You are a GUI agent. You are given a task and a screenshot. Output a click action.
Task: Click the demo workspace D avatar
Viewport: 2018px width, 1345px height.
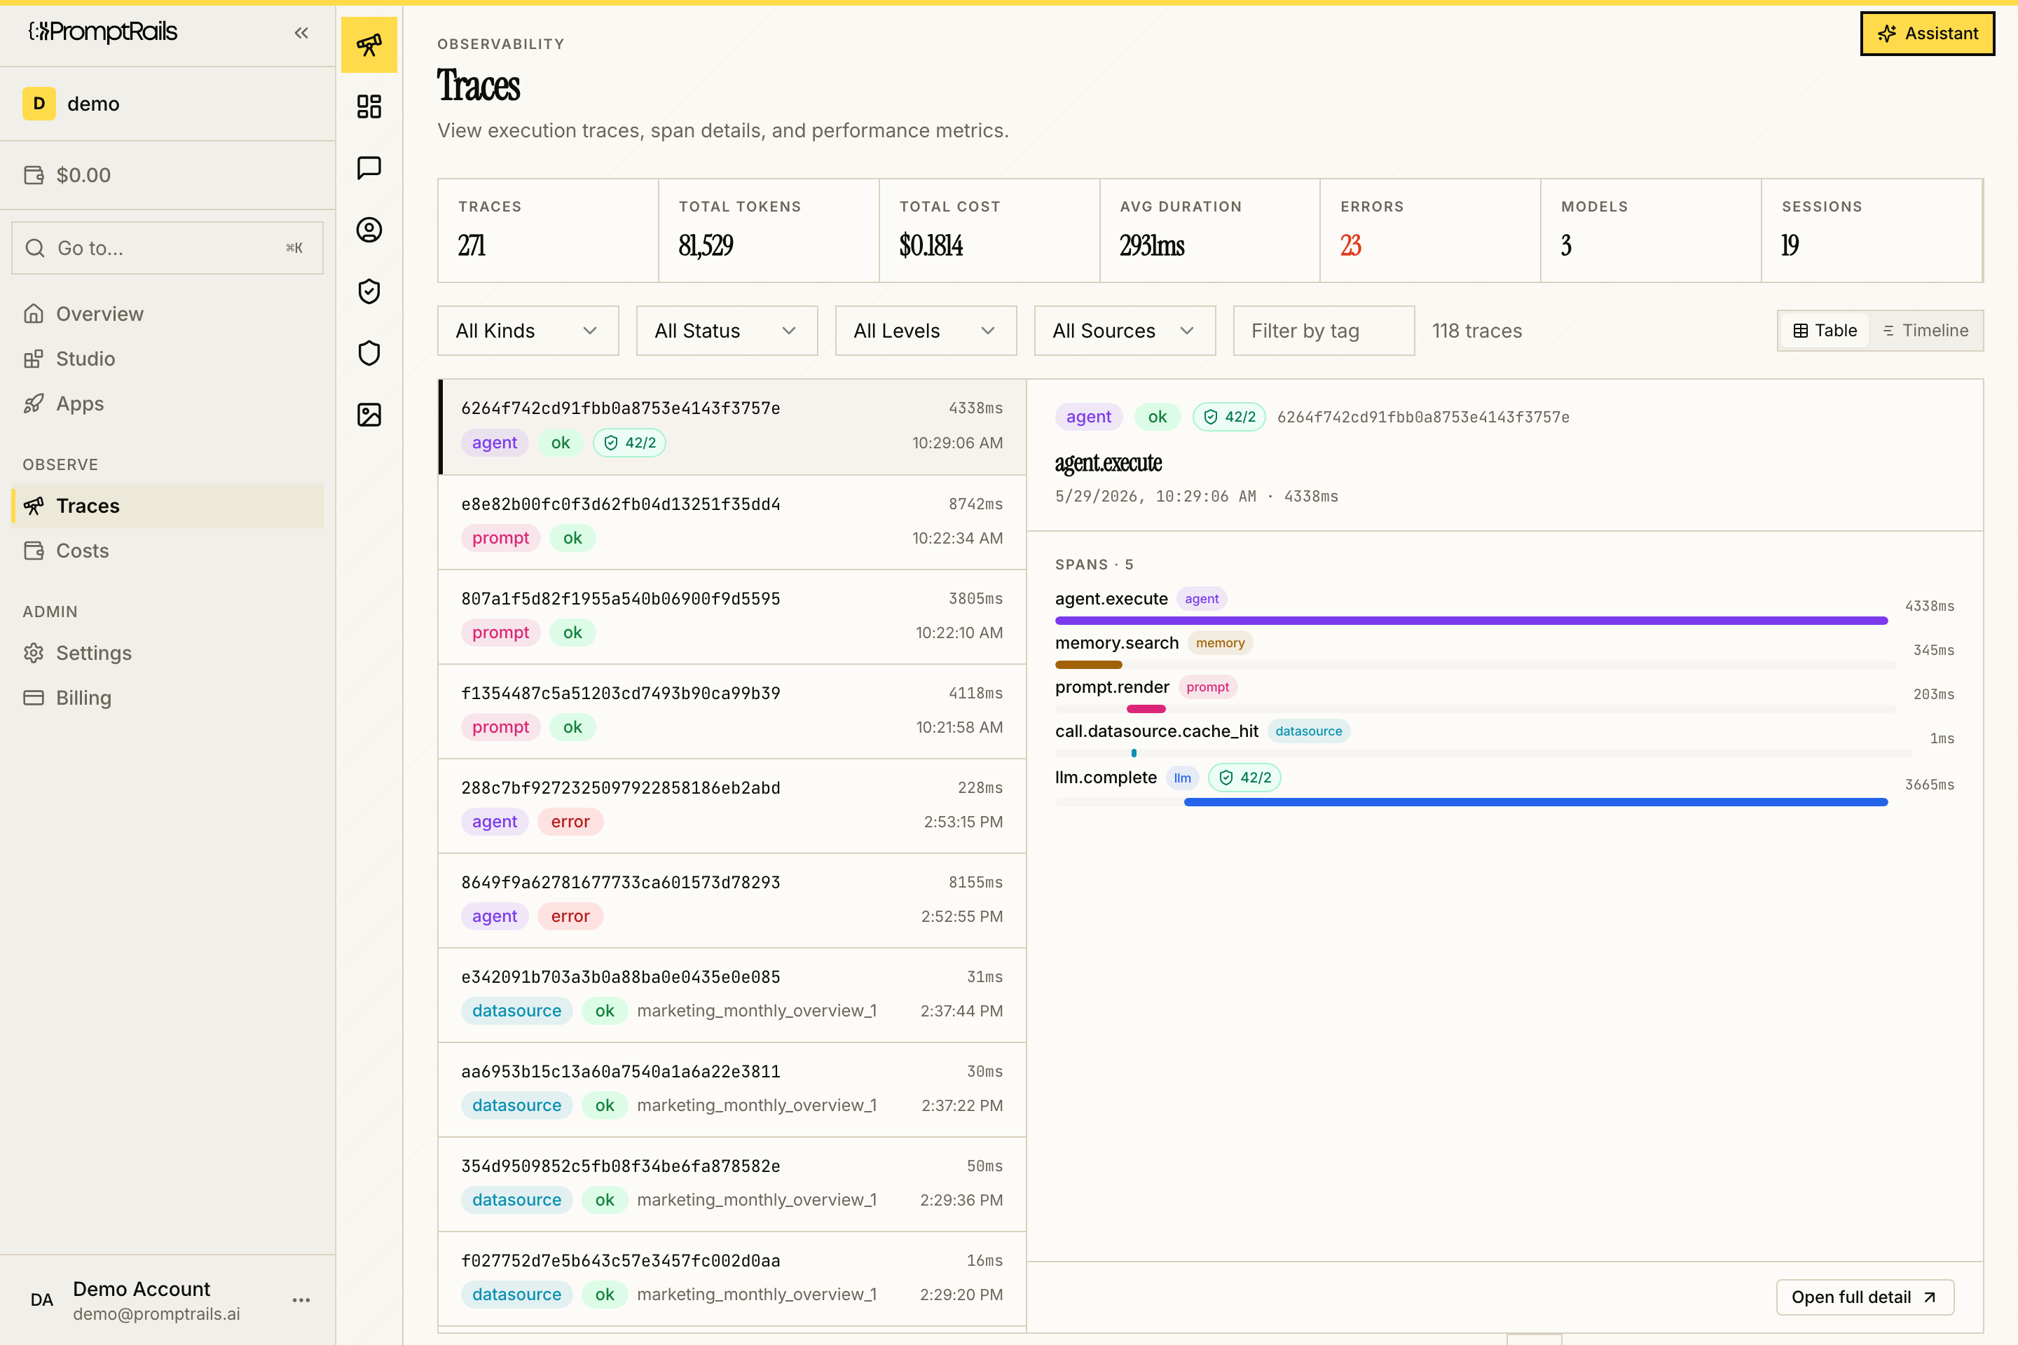[39, 104]
